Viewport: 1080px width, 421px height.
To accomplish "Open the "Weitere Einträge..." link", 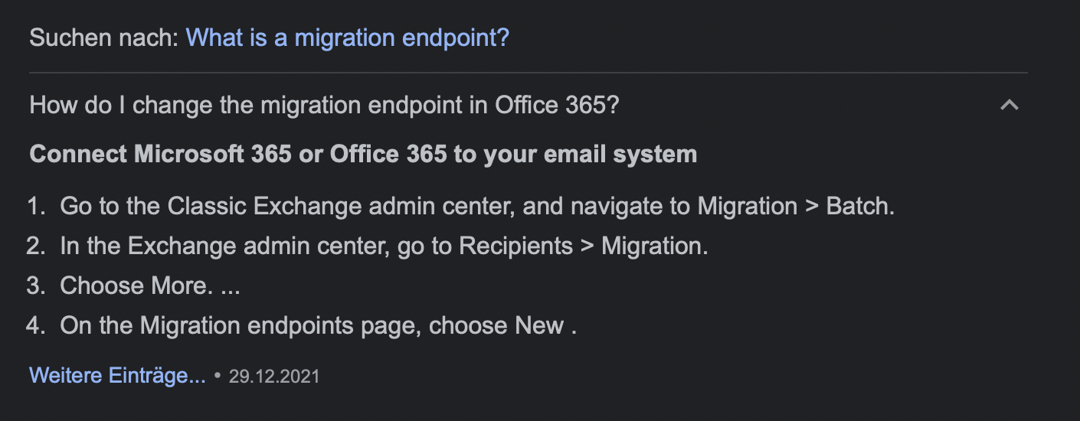I will [x=117, y=376].
